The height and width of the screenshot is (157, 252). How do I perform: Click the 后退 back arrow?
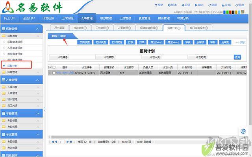[x=183, y=5]
